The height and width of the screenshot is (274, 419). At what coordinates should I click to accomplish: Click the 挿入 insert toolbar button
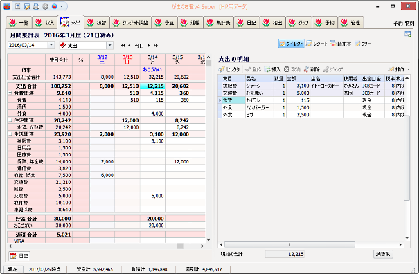273,69
